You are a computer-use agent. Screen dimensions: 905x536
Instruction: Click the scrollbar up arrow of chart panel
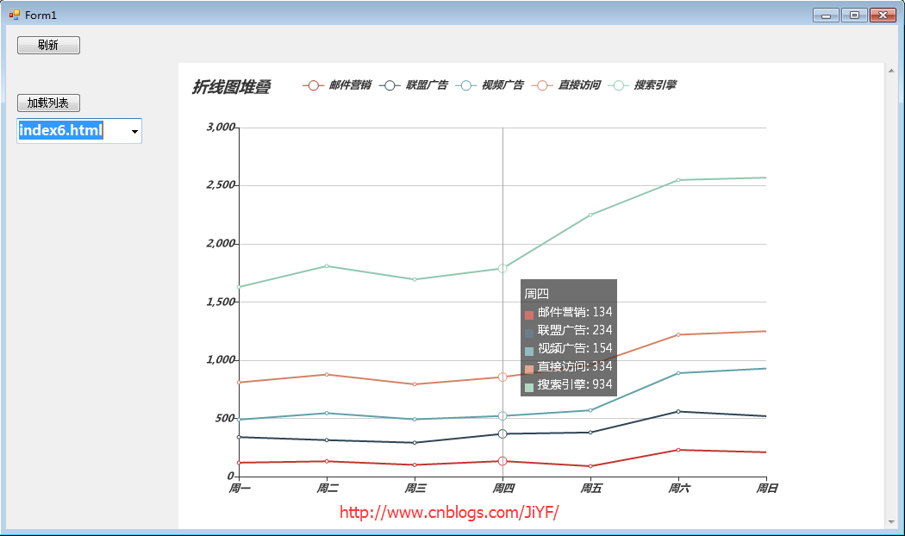[891, 71]
